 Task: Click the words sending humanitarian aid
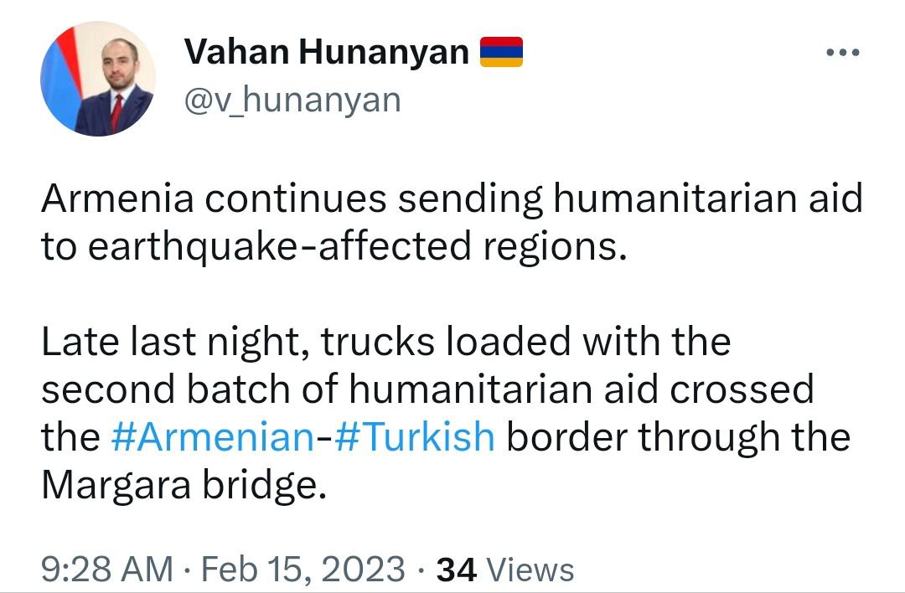click(x=630, y=199)
